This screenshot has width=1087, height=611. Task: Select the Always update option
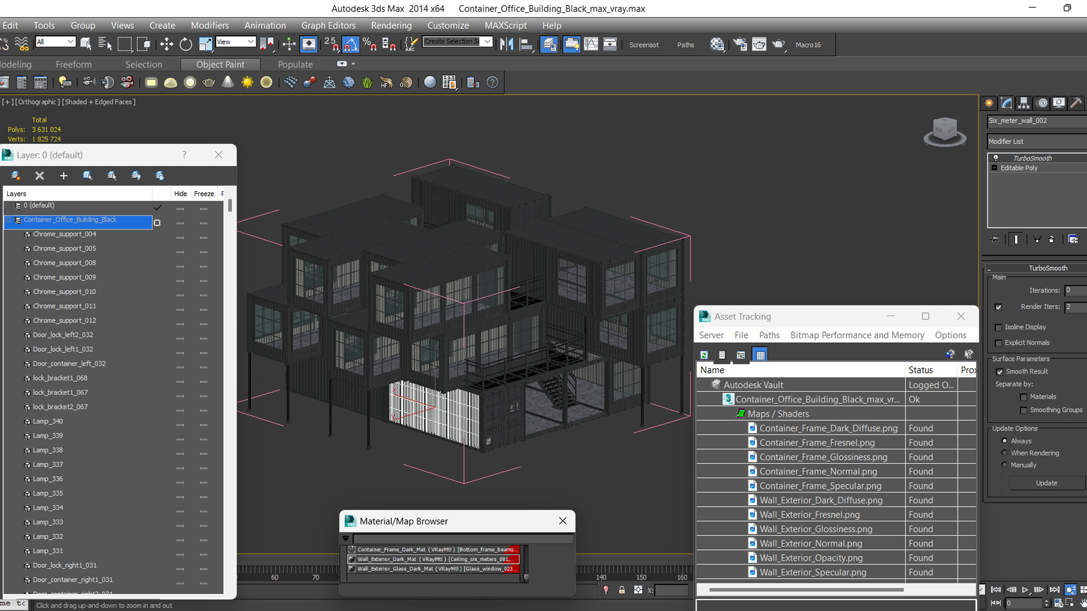(x=1004, y=441)
